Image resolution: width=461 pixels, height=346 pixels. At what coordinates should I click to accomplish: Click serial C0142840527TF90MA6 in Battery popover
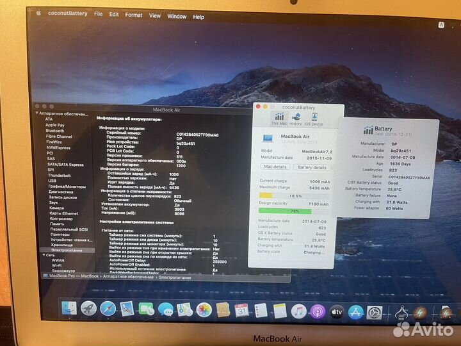pos(409,177)
